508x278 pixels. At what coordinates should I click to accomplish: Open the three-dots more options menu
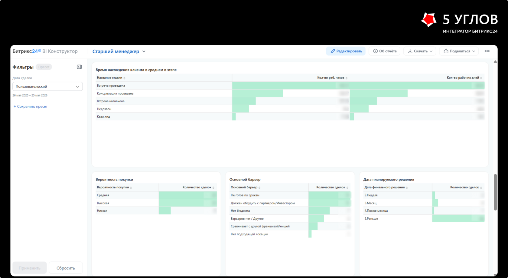(x=487, y=51)
